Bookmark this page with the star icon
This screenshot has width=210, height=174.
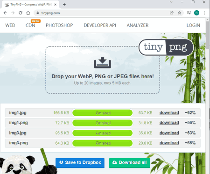[179, 13]
